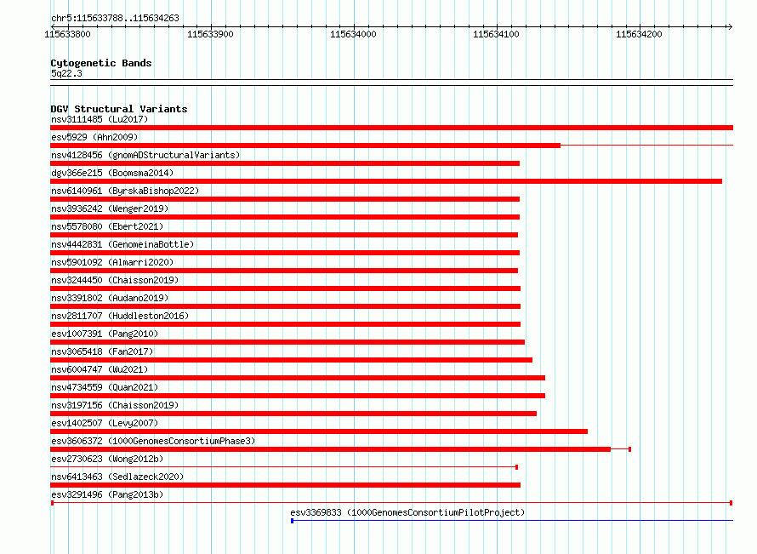Select the red bar under nsv3065418 (Fan2017)
This screenshot has width=757, height=554.
coord(291,360)
